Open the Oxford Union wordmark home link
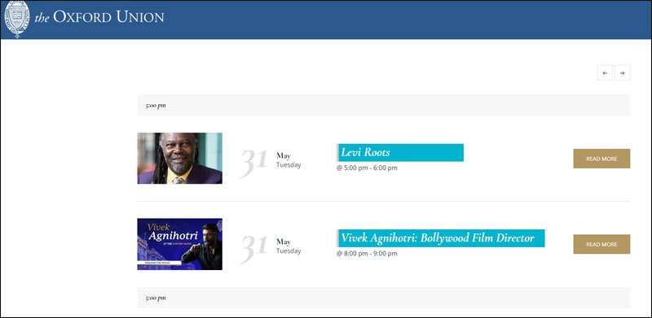The width and height of the screenshot is (652, 318). pos(99,17)
